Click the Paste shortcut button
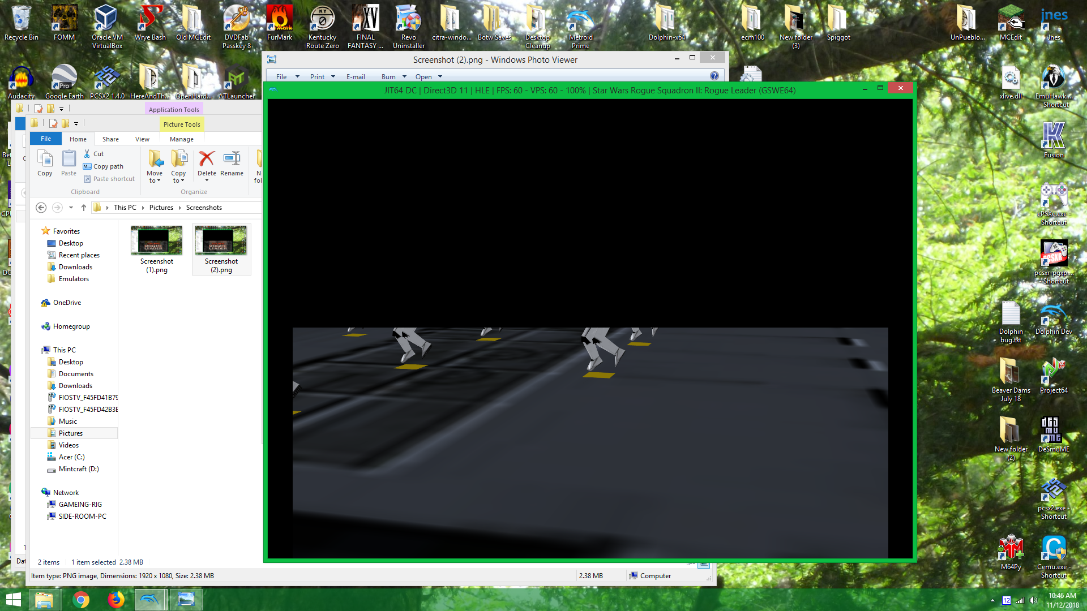Image resolution: width=1087 pixels, height=611 pixels. coord(109,179)
